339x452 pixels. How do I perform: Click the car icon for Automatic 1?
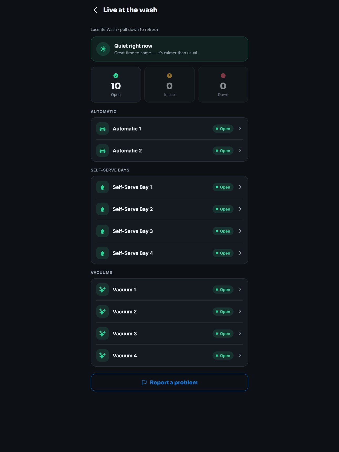[102, 129]
